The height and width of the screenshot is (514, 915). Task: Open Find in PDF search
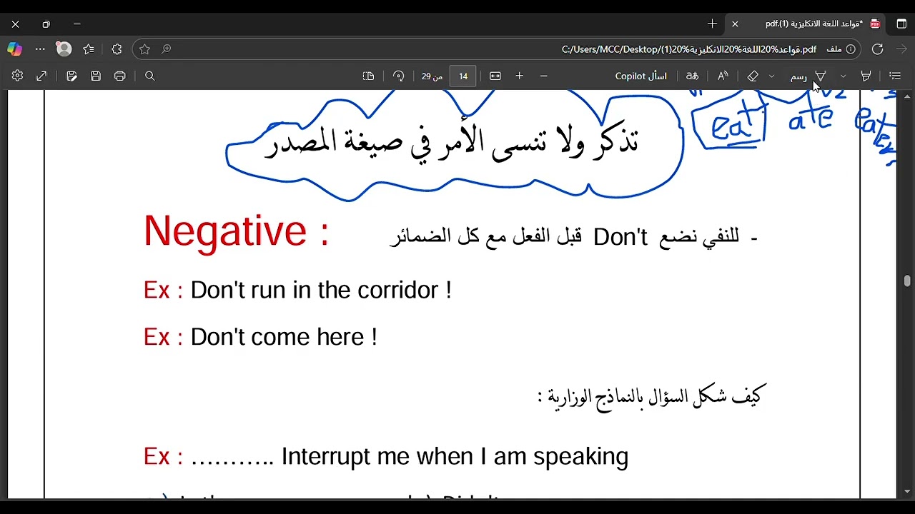[x=150, y=76]
